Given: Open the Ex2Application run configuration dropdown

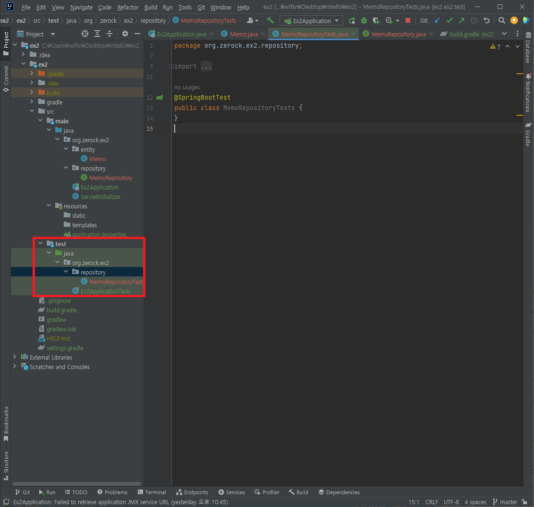Looking at the screenshot, I should pos(311,21).
